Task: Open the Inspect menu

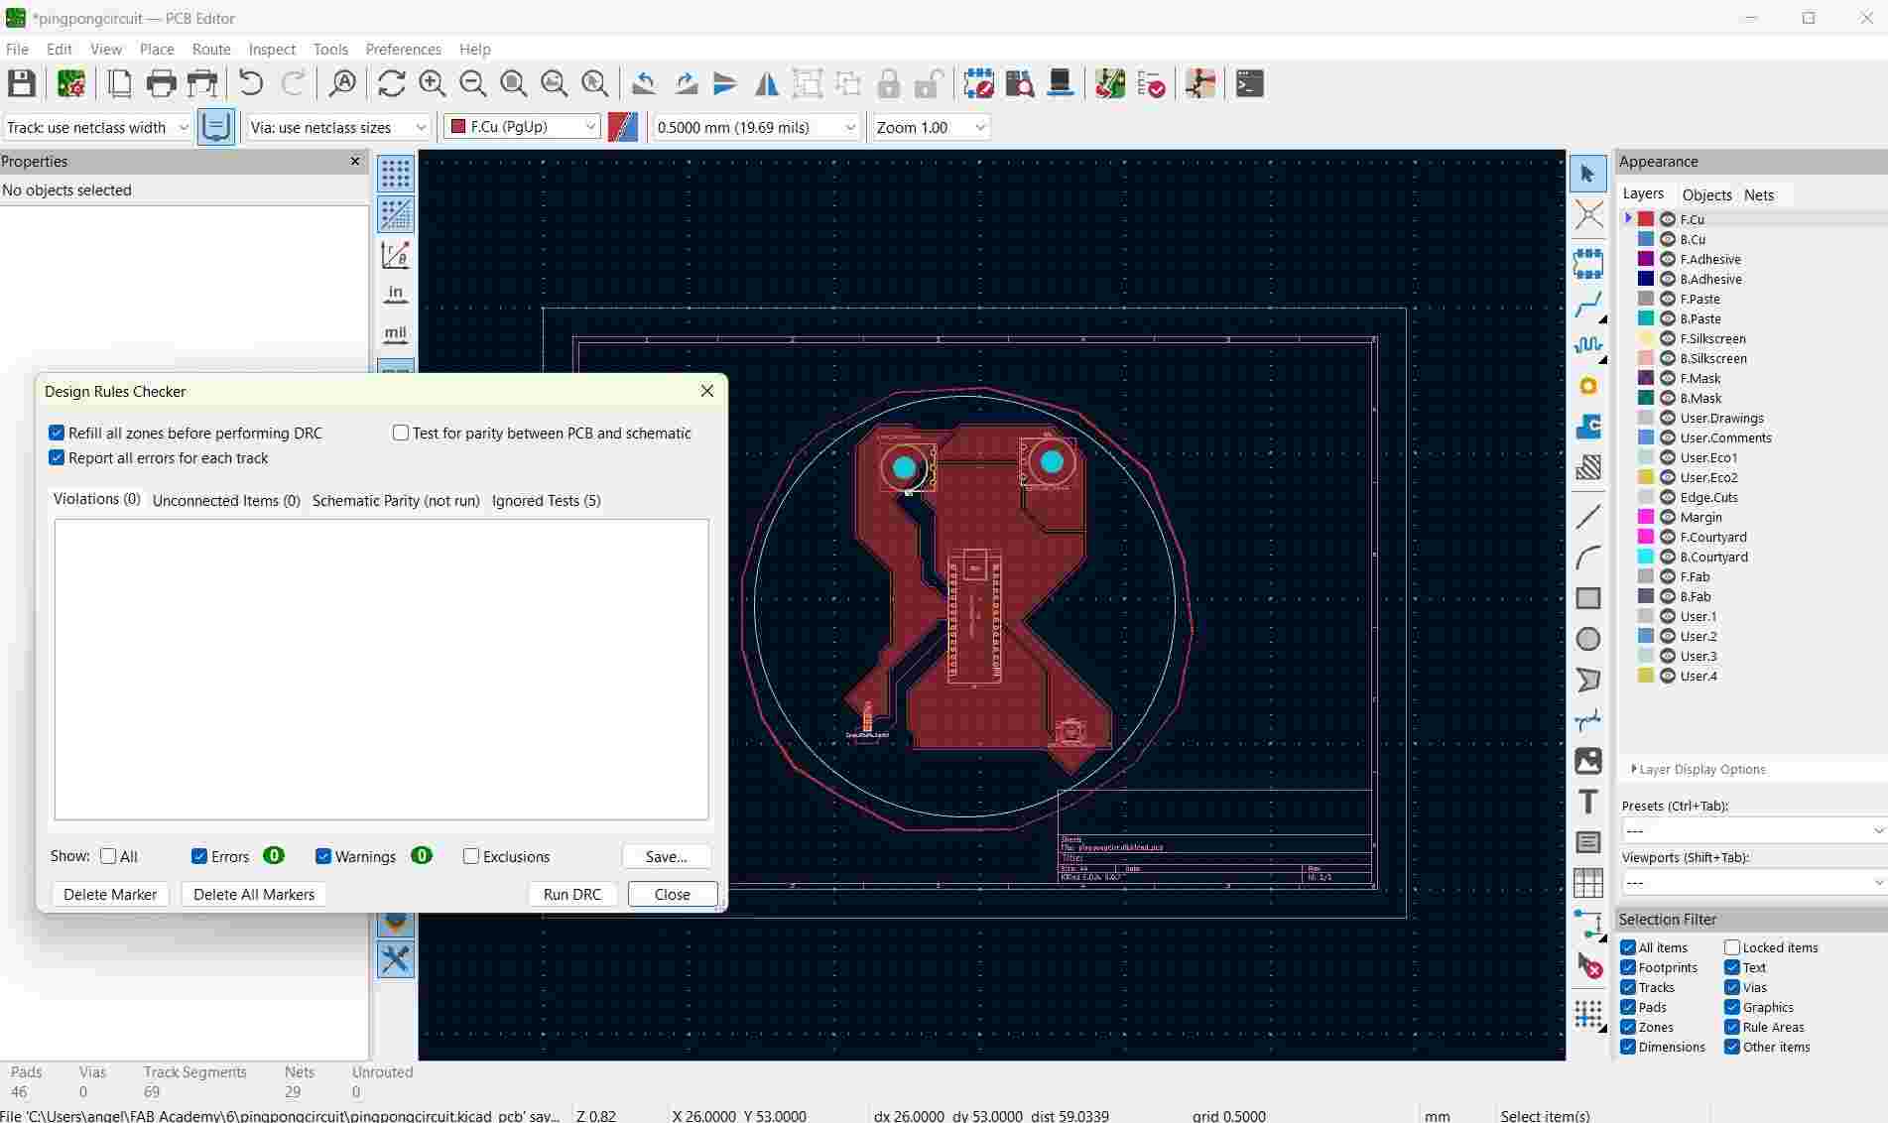Action: tap(271, 49)
